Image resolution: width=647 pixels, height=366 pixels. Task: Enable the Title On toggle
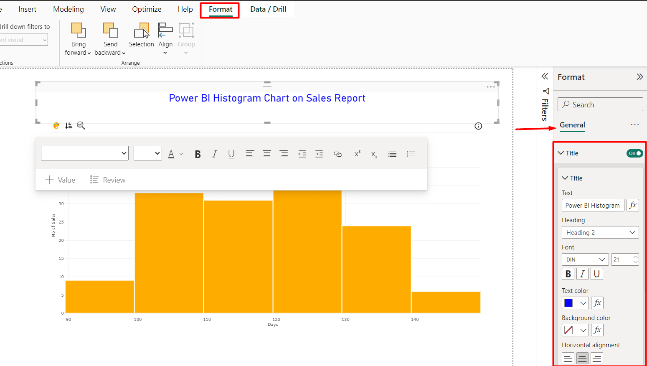coord(634,153)
